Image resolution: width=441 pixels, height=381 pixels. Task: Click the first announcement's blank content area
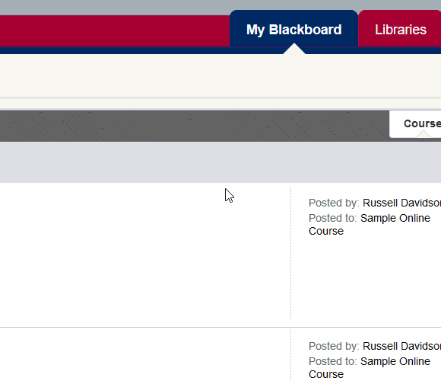click(x=145, y=255)
